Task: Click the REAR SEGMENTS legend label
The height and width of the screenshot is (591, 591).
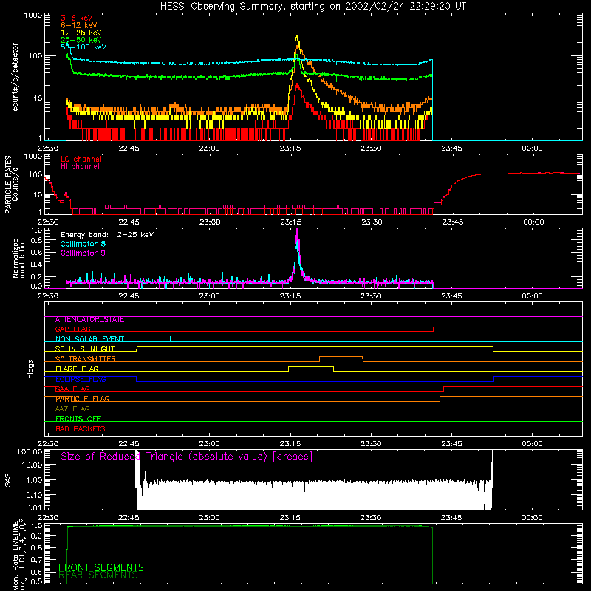Action: (x=98, y=575)
